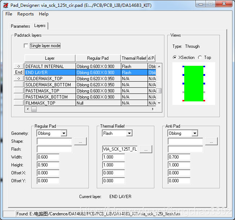Image resolution: width=235 pixels, height=220 pixels.
Task: Enable Single layer mode checkbox
Action: 26,46
